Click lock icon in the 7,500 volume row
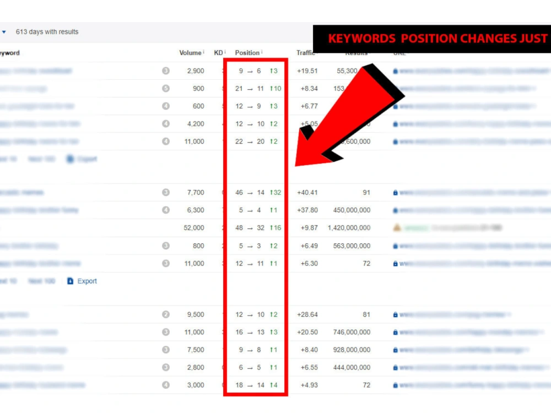 (395, 350)
